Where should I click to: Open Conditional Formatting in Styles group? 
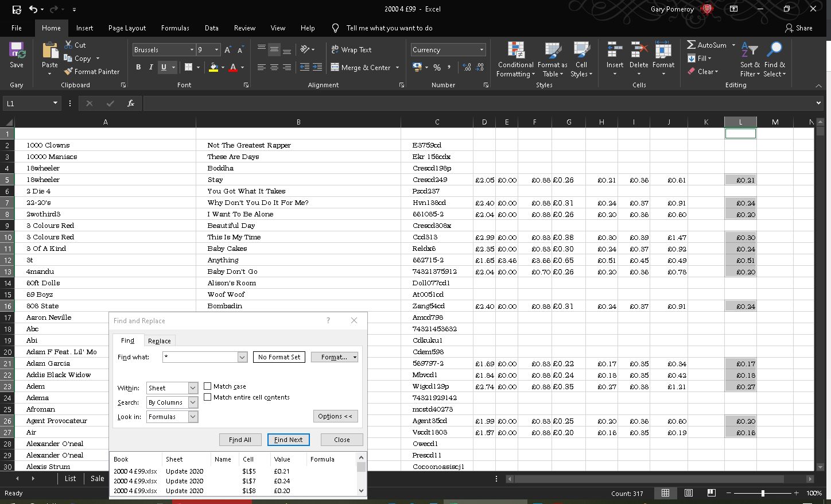click(515, 60)
